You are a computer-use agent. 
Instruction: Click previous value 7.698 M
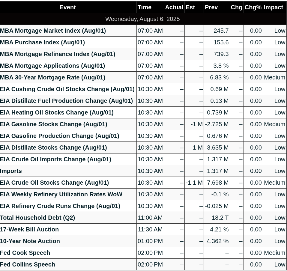(x=218, y=183)
